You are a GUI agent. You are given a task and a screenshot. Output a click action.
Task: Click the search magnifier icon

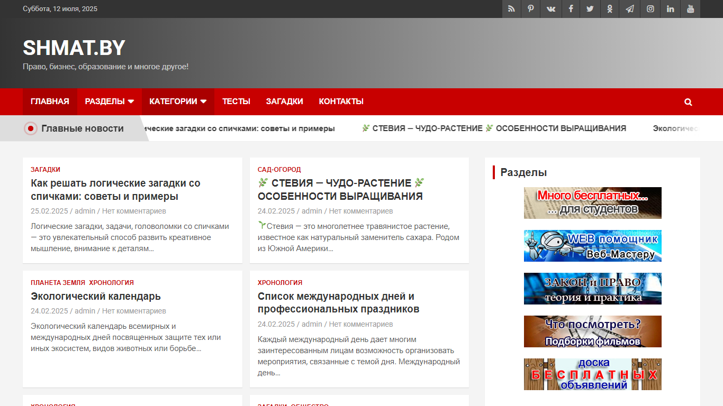tap(688, 102)
